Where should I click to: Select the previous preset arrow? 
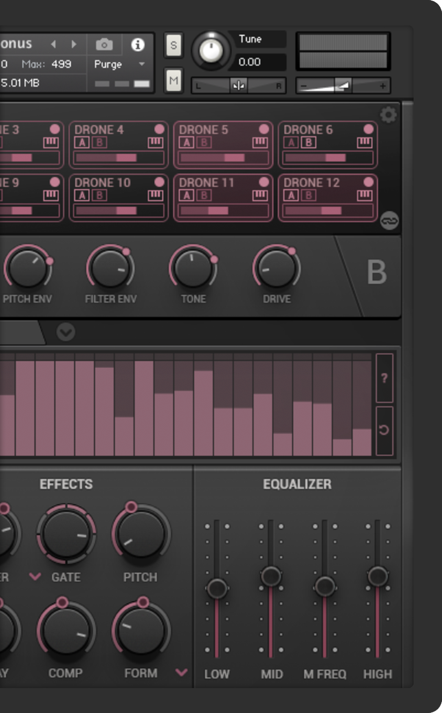[x=54, y=44]
